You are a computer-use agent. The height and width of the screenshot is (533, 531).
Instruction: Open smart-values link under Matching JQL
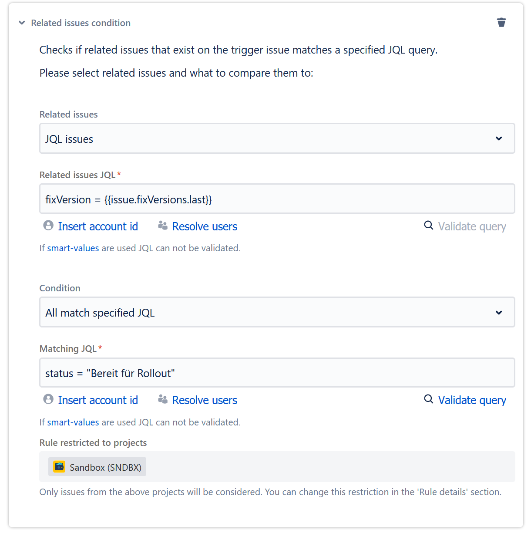(73, 422)
